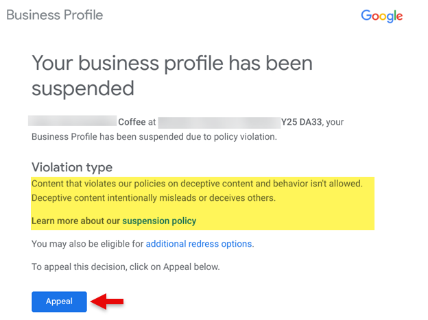Screen dimensions: 428x320
Task: Click the 'Your business profile has been' headline line
Action: click(172, 64)
